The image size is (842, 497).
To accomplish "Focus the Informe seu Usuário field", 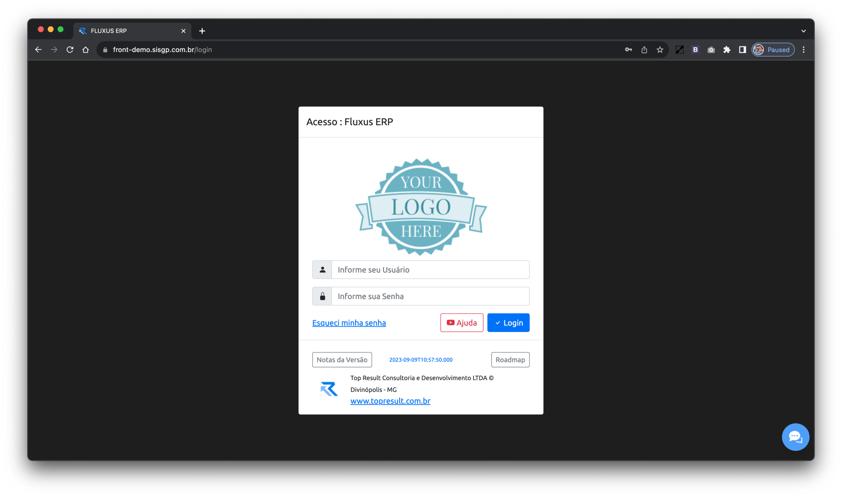I will click(x=430, y=270).
